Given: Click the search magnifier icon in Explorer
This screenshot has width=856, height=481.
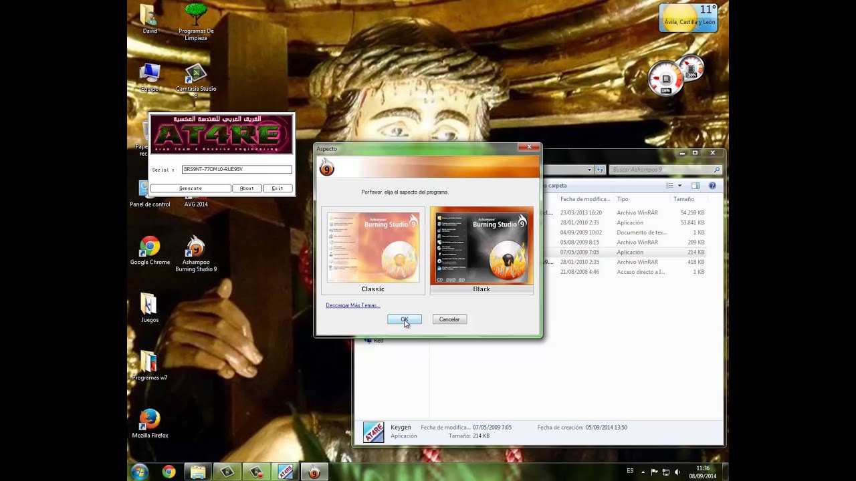Looking at the screenshot, I should pyautogui.click(x=717, y=170).
